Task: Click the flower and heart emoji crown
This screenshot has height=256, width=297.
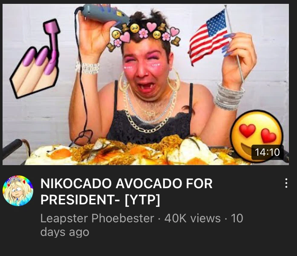Action: [144, 35]
